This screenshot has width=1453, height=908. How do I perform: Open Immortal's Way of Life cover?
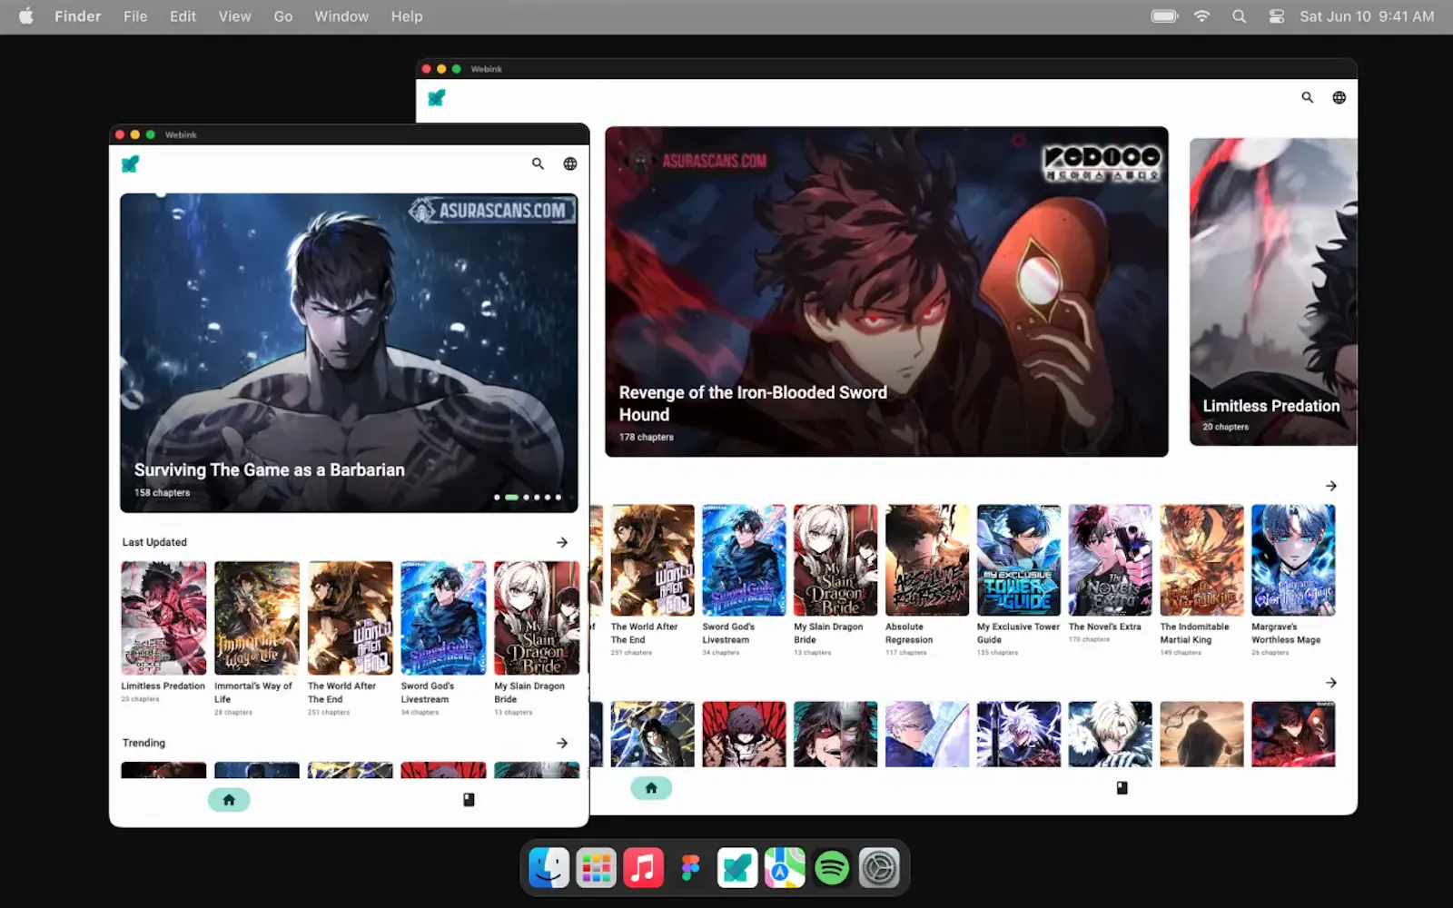[257, 617]
